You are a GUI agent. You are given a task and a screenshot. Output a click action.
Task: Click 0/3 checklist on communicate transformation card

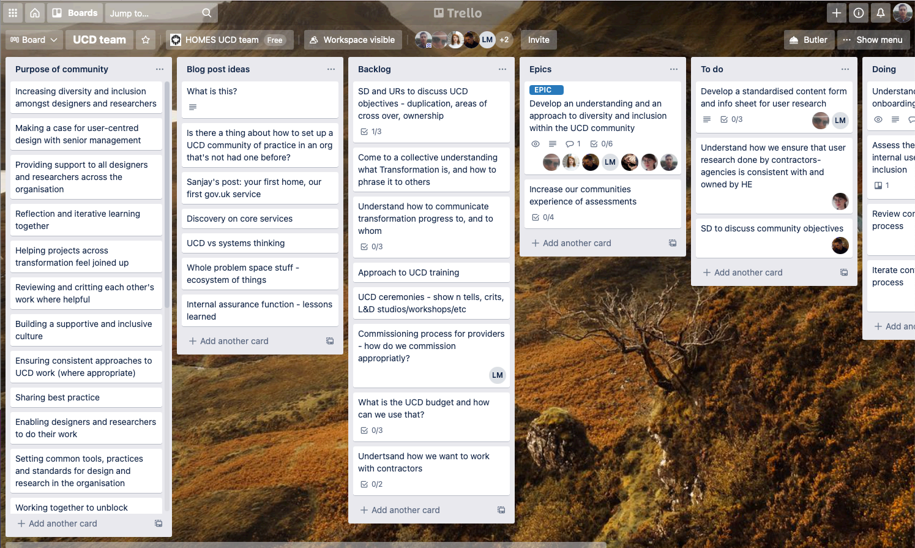pos(372,247)
